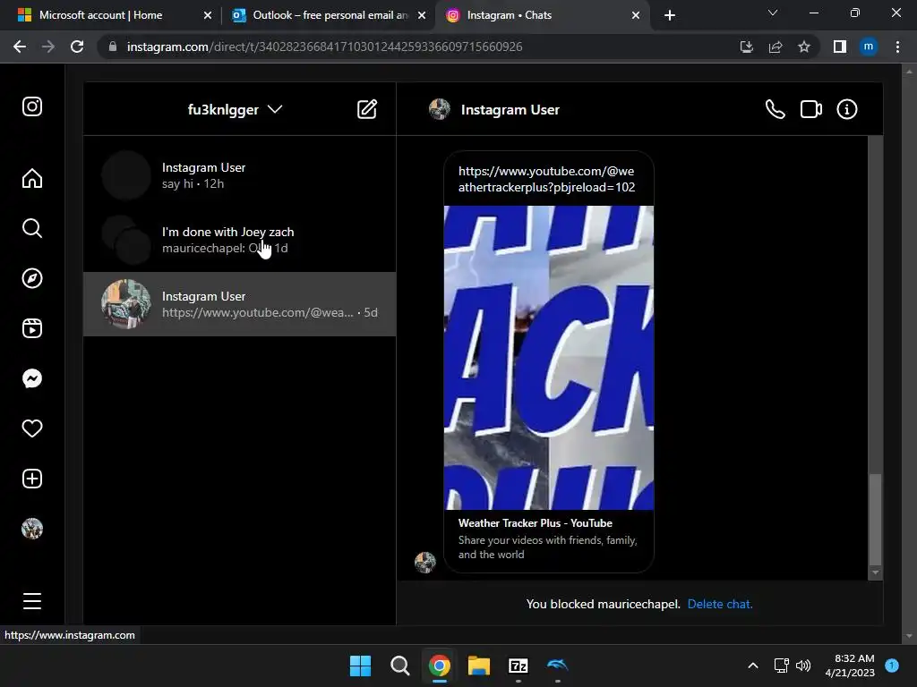Screen dimensions: 917x687
Task: Open the Instagram User 'say hi' conversation
Action: coord(240,175)
